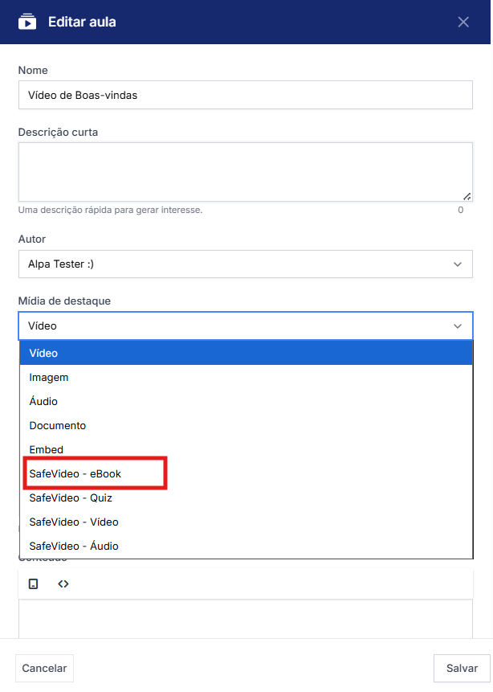This screenshot has width=493, height=692.
Task: Grab the text area resize handle
Action: point(467,195)
